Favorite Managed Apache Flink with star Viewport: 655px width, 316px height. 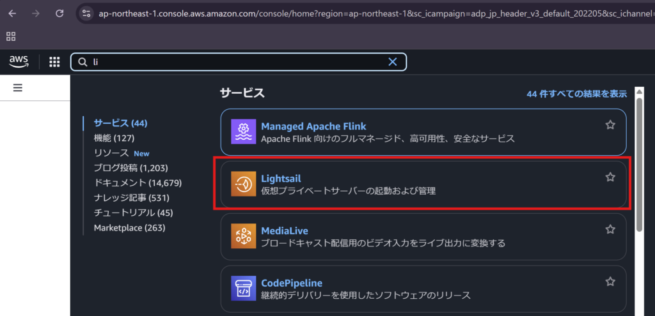tap(610, 125)
